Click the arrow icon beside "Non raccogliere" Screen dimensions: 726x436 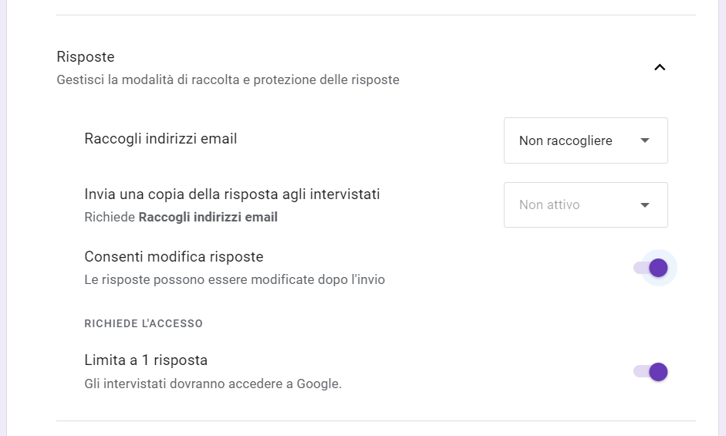pyautogui.click(x=645, y=140)
